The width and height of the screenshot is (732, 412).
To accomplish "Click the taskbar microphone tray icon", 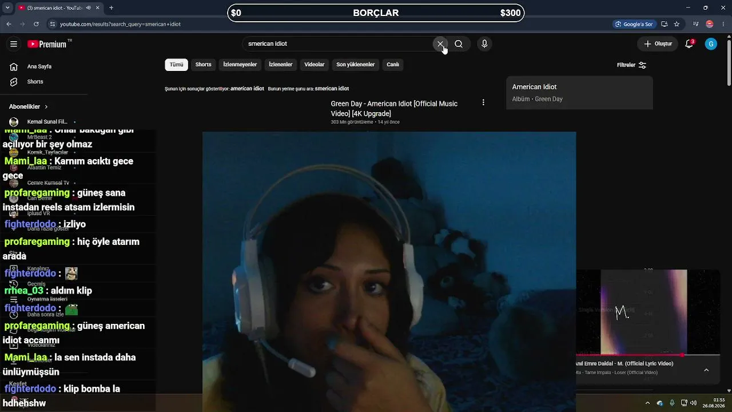I will (x=672, y=403).
